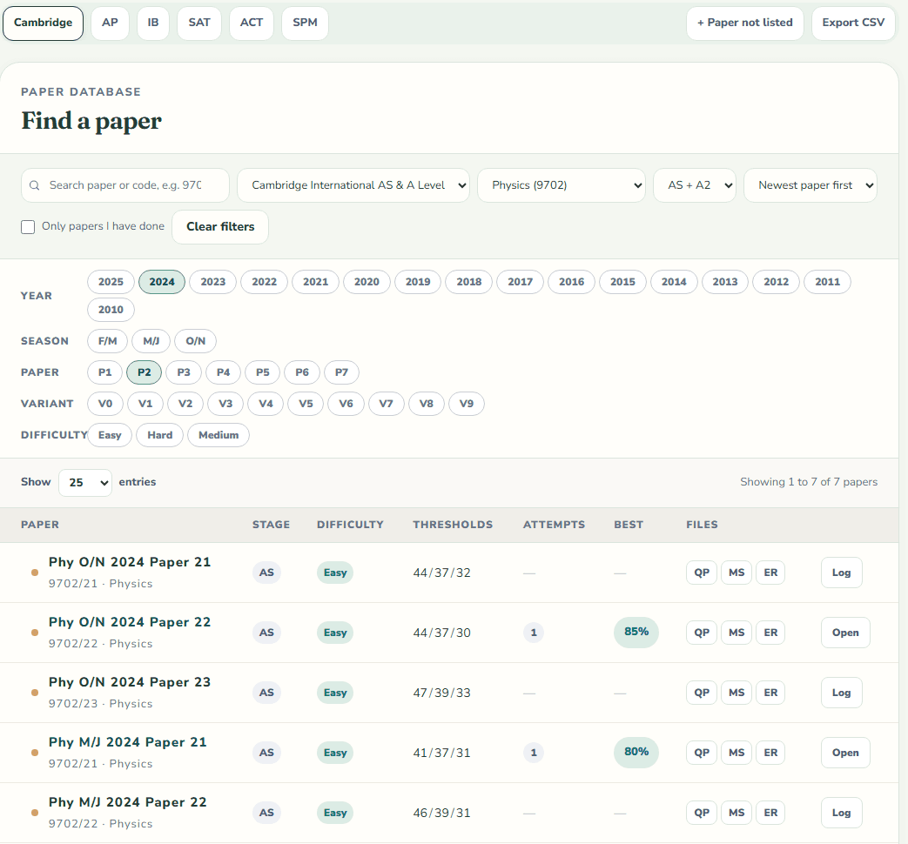Filter by the O/N season
Screen dimensions: 908x844
(195, 341)
